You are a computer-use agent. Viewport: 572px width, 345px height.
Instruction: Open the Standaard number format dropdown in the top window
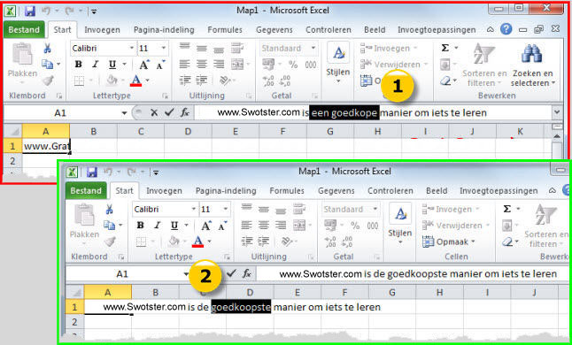(x=313, y=48)
